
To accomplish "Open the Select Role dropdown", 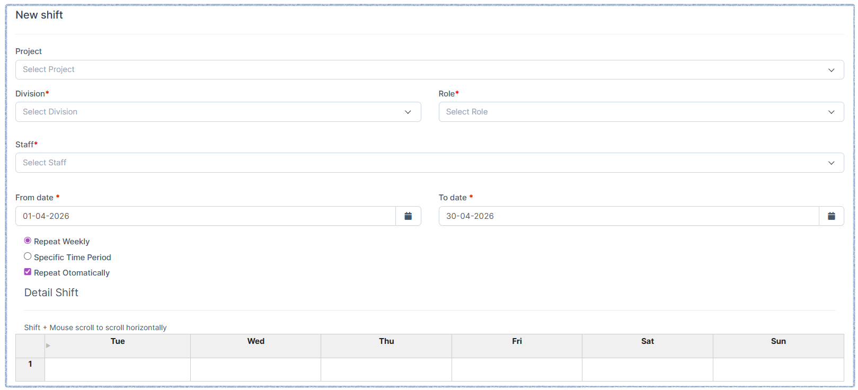I will [641, 112].
